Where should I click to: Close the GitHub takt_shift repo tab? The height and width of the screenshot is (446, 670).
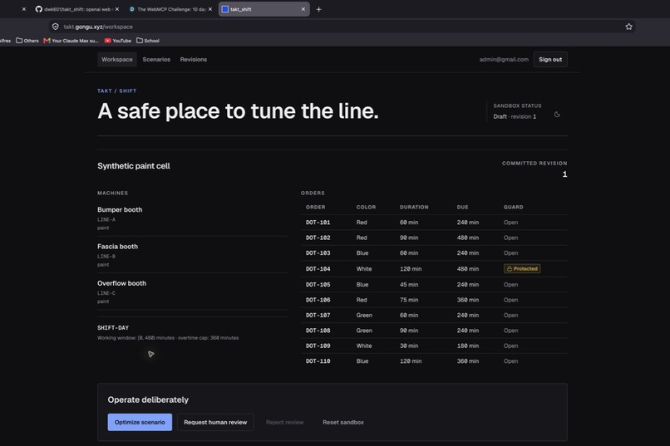tap(116, 9)
